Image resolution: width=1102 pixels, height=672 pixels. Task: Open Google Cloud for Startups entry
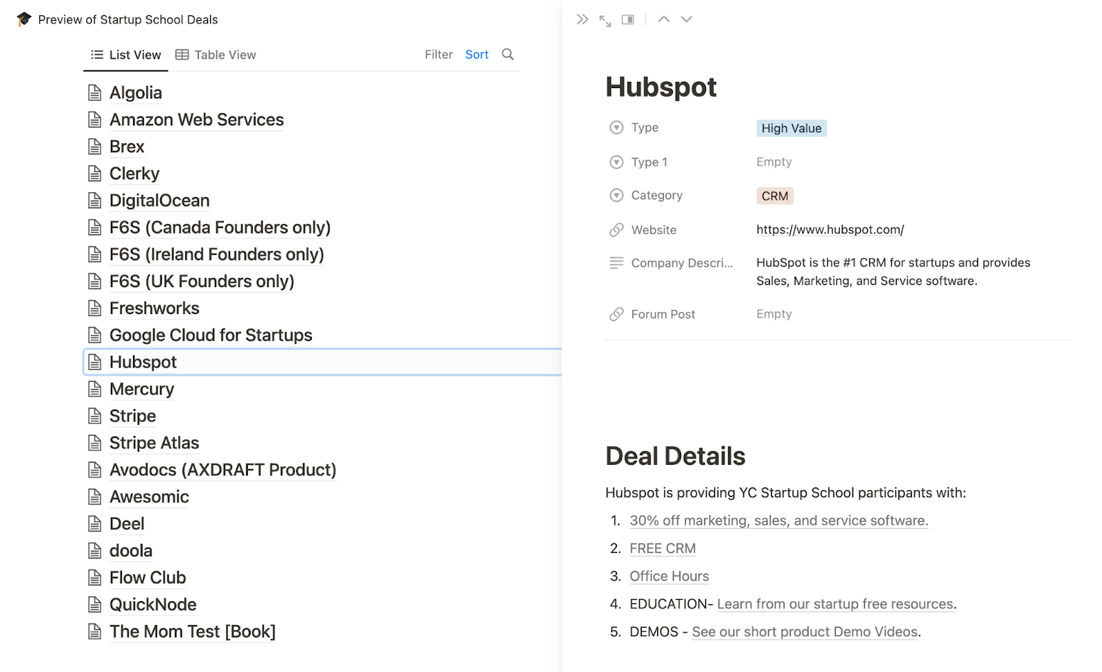pyautogui.click(x=211, y=335)
